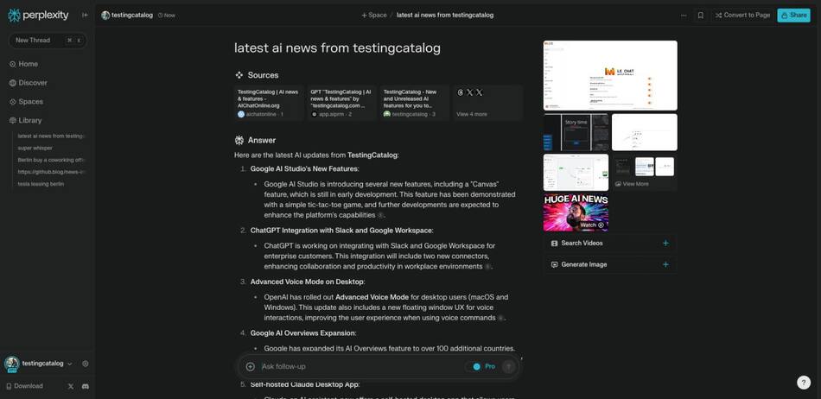Expand Generate Image with plus icon
The height and width of the screenshot is (399, 821).
(665, 264)
